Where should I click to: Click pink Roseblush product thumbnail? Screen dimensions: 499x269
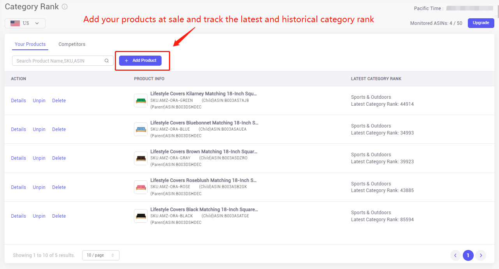pos(141,187)
